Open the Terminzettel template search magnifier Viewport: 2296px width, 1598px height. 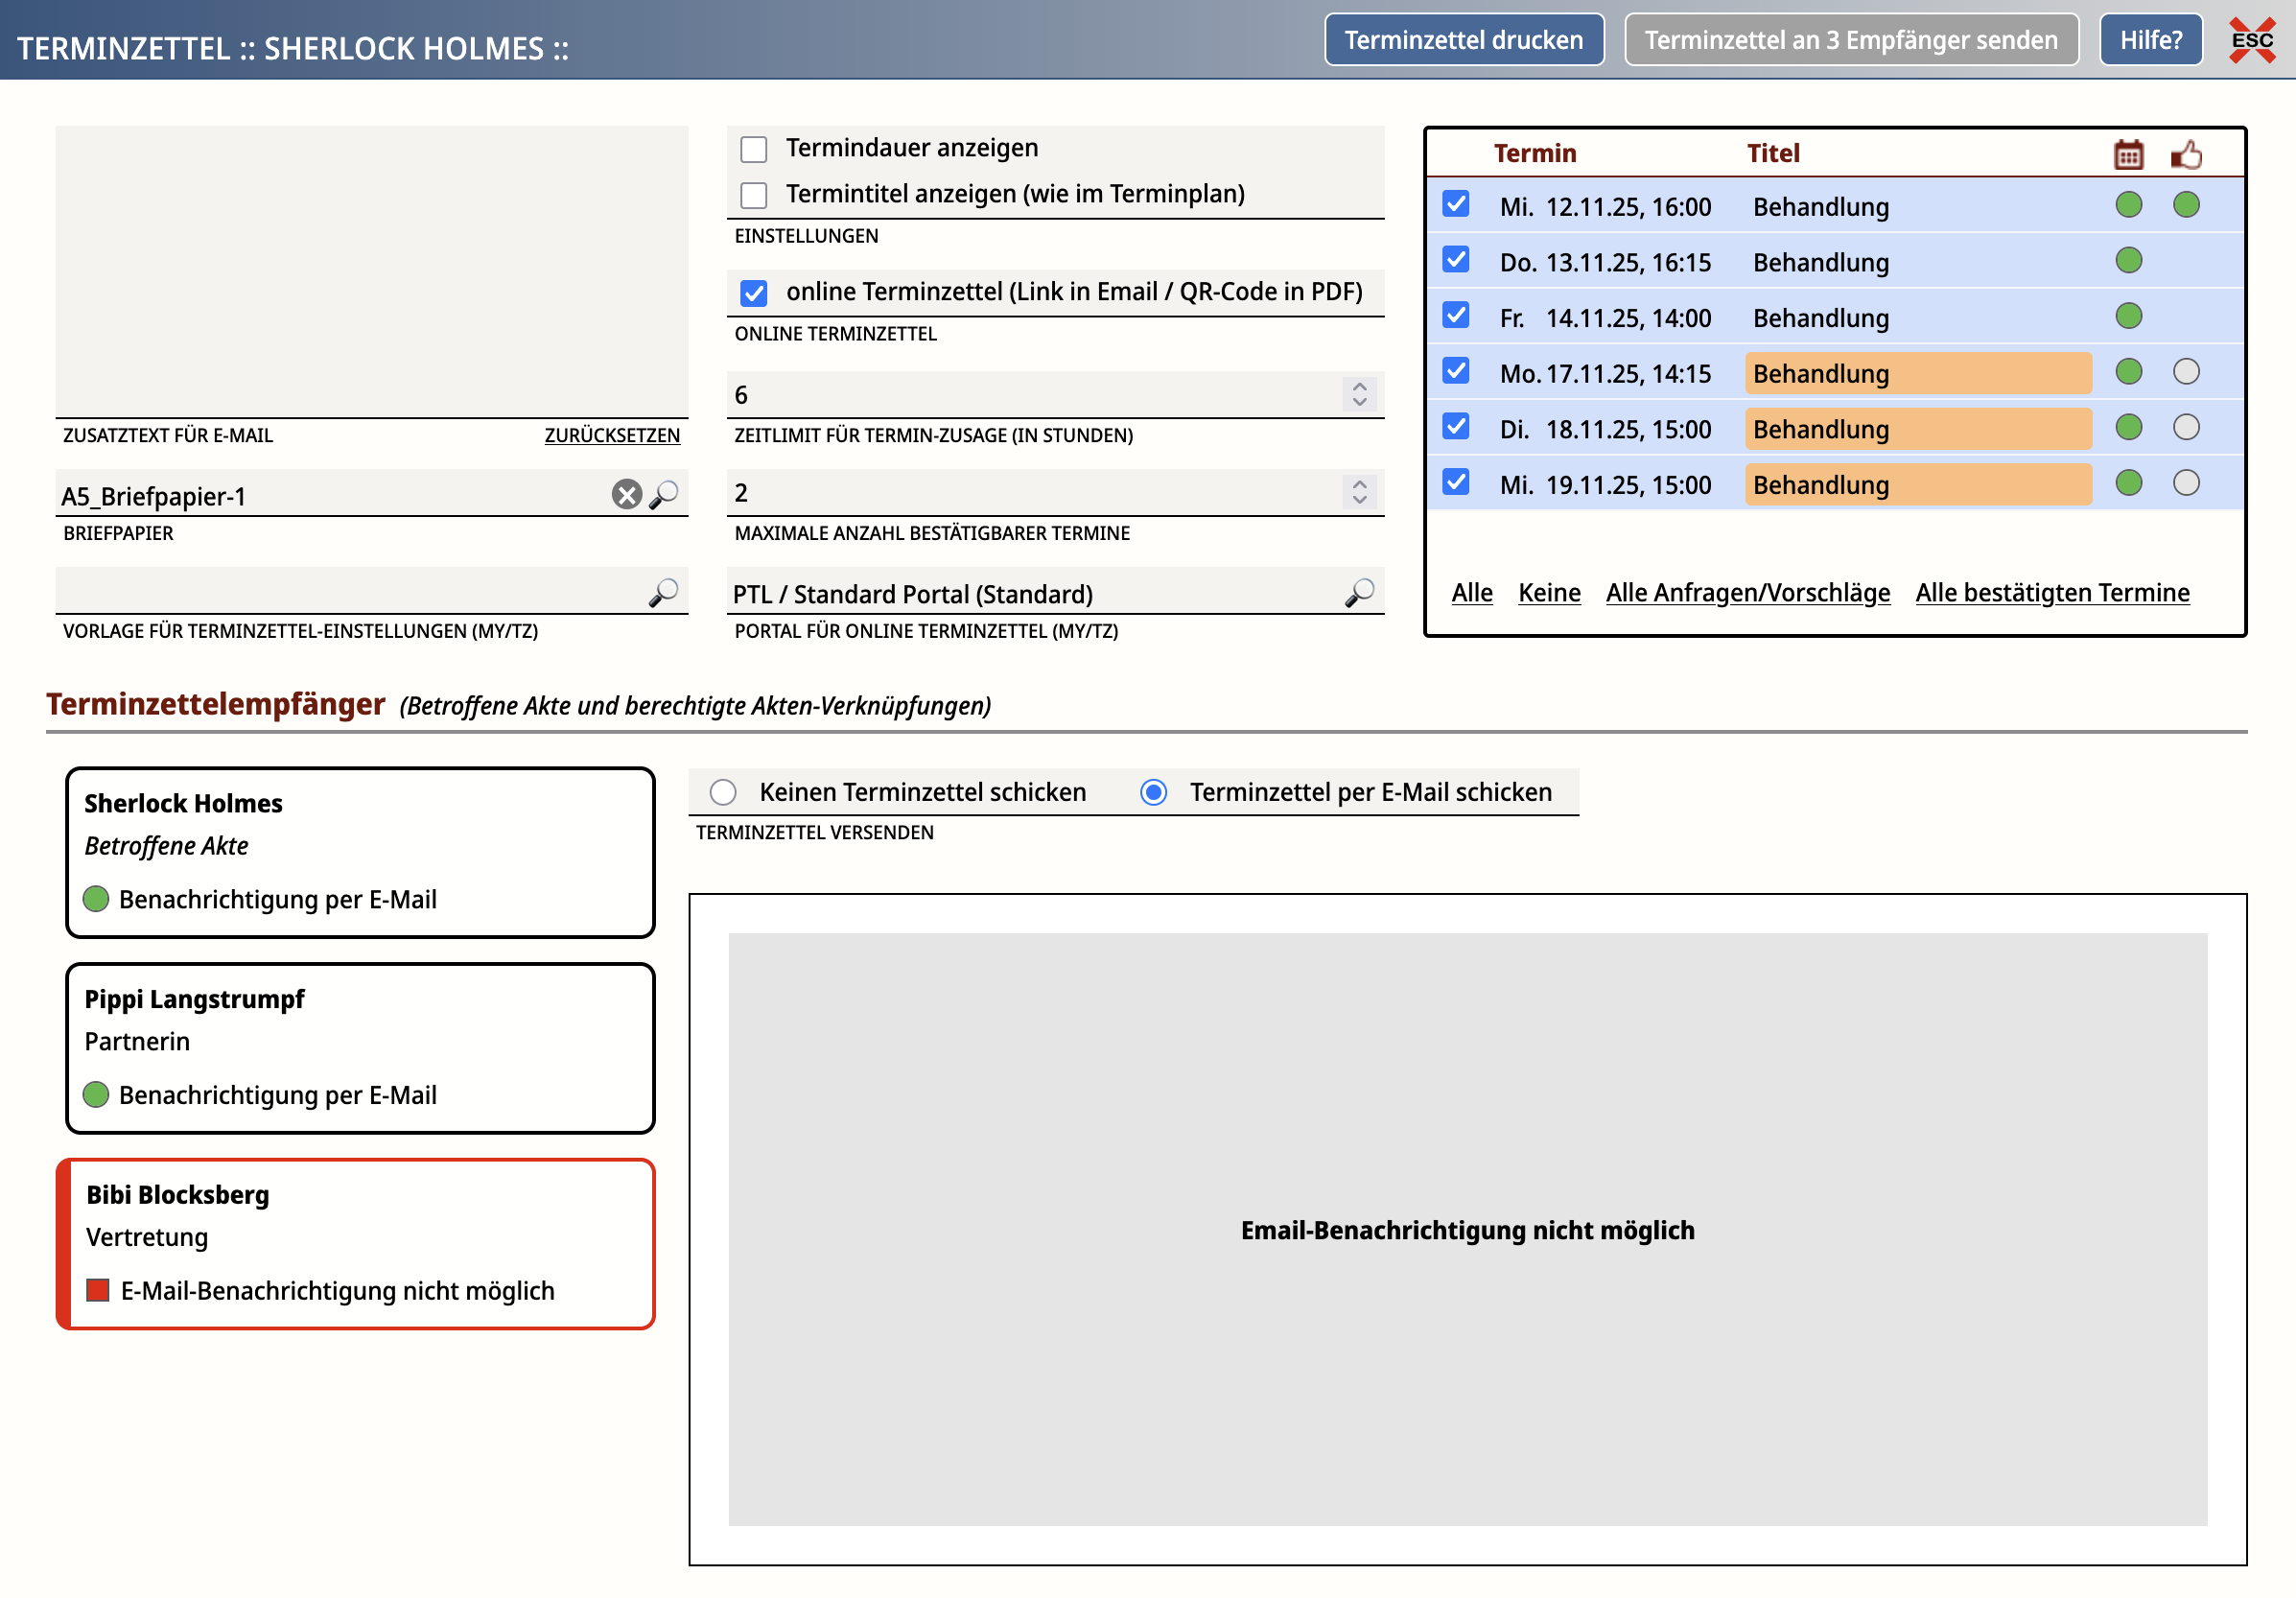(x=664, y=592)
